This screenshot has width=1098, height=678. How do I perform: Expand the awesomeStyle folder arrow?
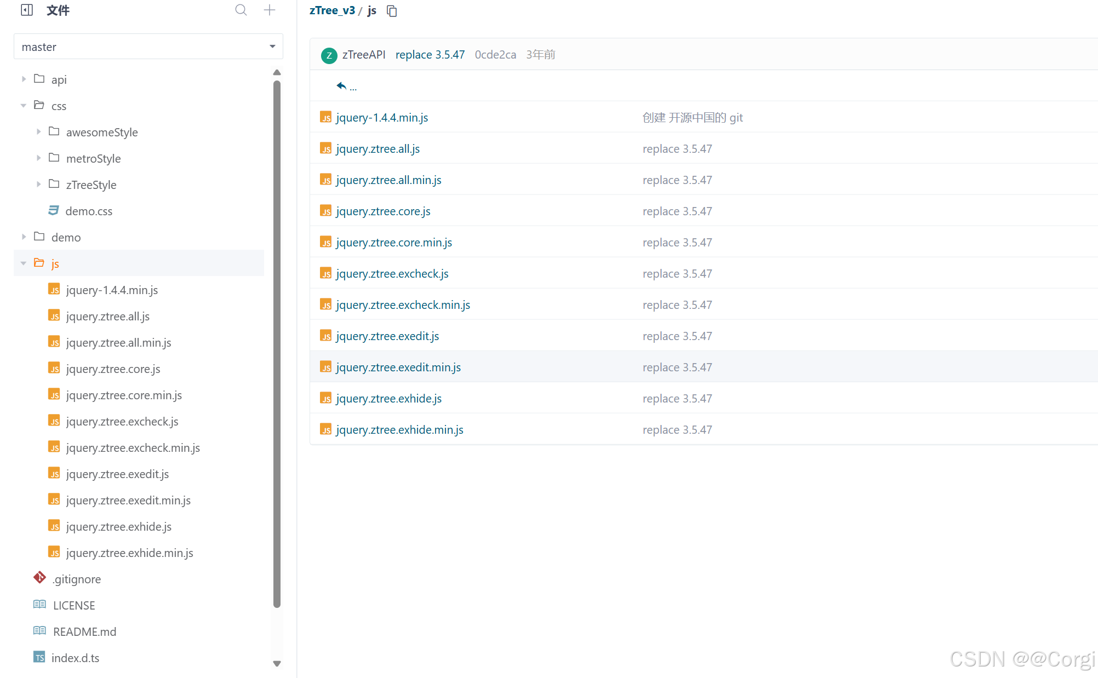[x=38, y=132]
